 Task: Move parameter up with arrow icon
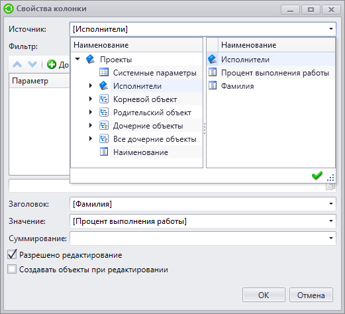coord(17,64)
